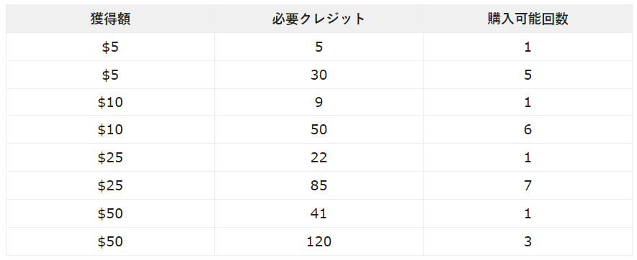
Task: Select the $25 cell in the 22-credit row
Action: 110,157
